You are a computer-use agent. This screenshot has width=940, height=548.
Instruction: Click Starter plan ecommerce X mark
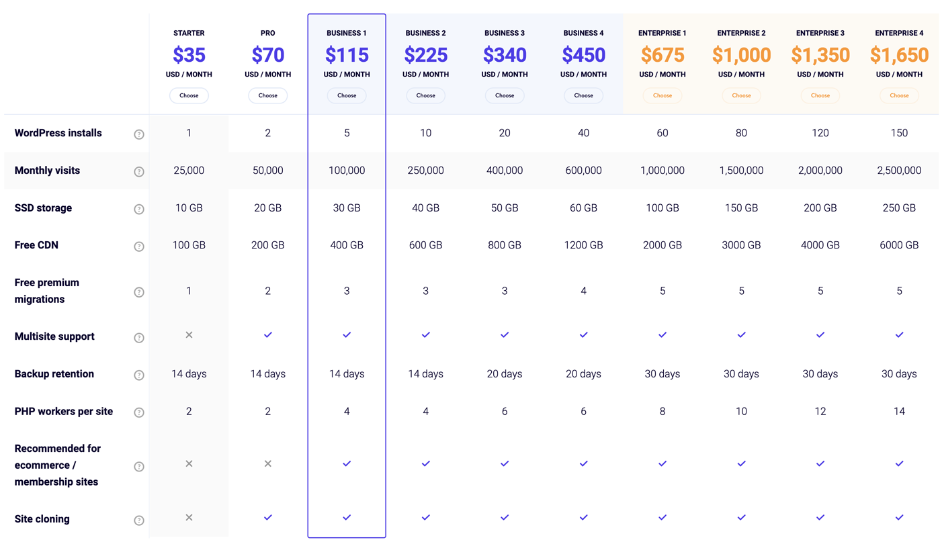189,463
